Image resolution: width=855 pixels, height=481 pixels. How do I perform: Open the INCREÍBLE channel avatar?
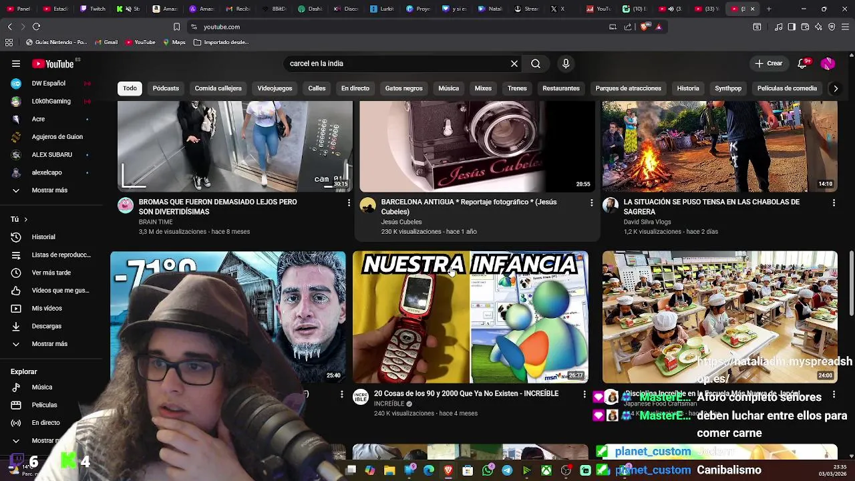click(x=361, y=397)
